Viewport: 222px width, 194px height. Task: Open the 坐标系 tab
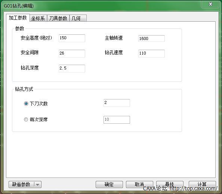38,18
